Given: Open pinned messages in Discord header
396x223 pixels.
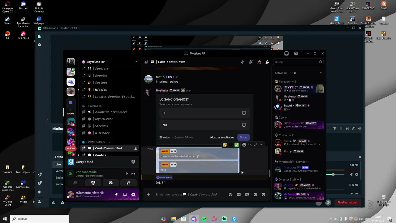Looking at the screenshot, I should [x=259, y=62].
